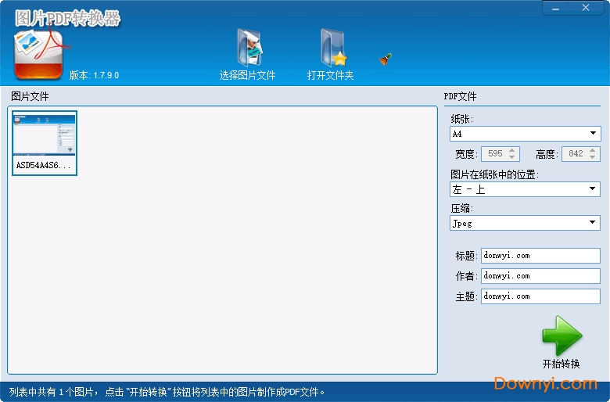This screenshot has height=402, width=610.
Task: Clear the list with the broom icon
Action: [x=385, y=59]
